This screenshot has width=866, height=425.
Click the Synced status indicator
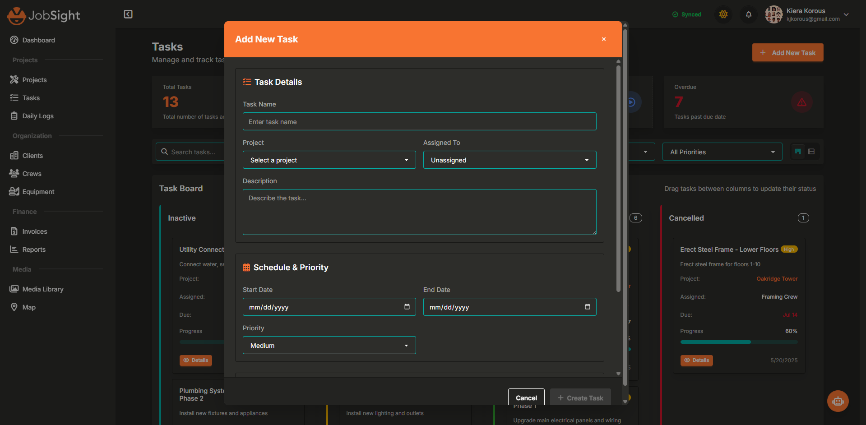(687, 14)
